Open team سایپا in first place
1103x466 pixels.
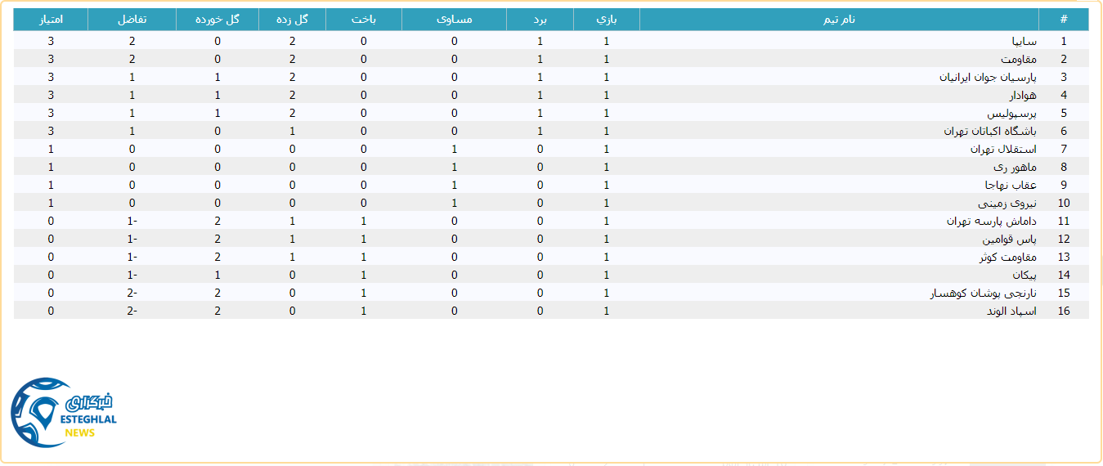(x=1024, y=41)
